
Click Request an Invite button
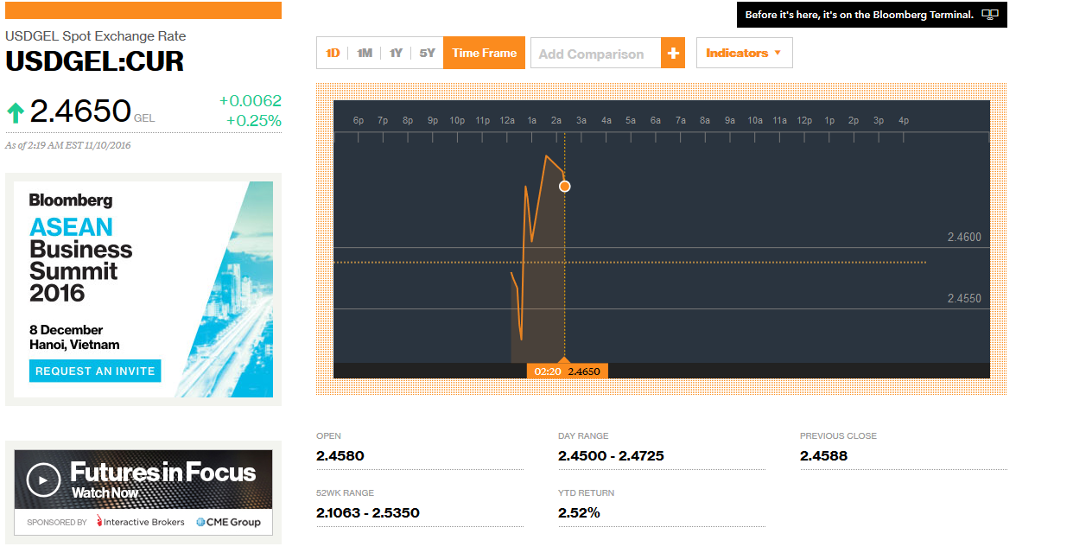(95, 371)
